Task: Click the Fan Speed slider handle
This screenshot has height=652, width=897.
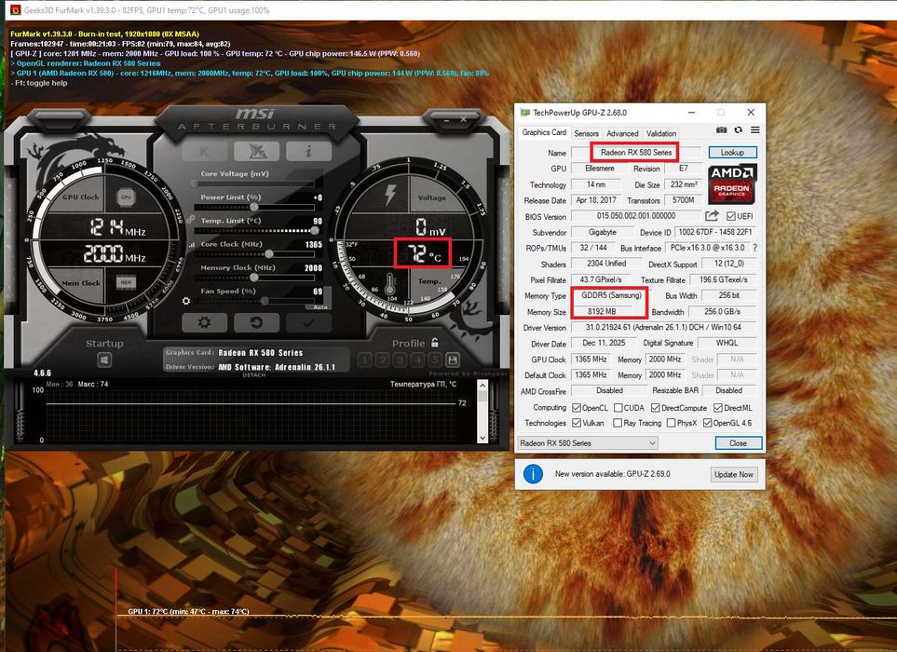Action: coord(265,301)
